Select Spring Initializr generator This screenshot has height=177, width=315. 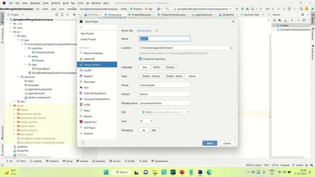[97, 64]
